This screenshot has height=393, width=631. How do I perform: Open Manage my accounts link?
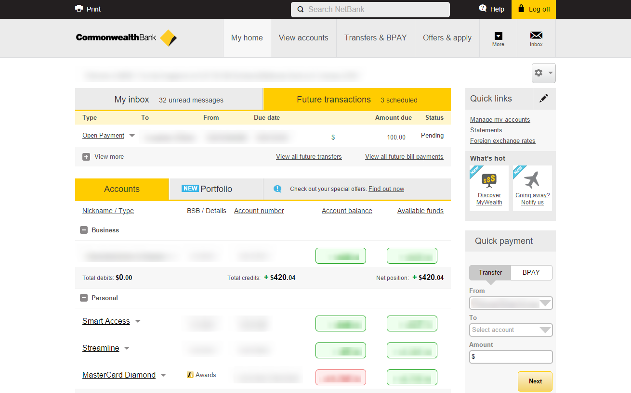click(x=500, y=120)
